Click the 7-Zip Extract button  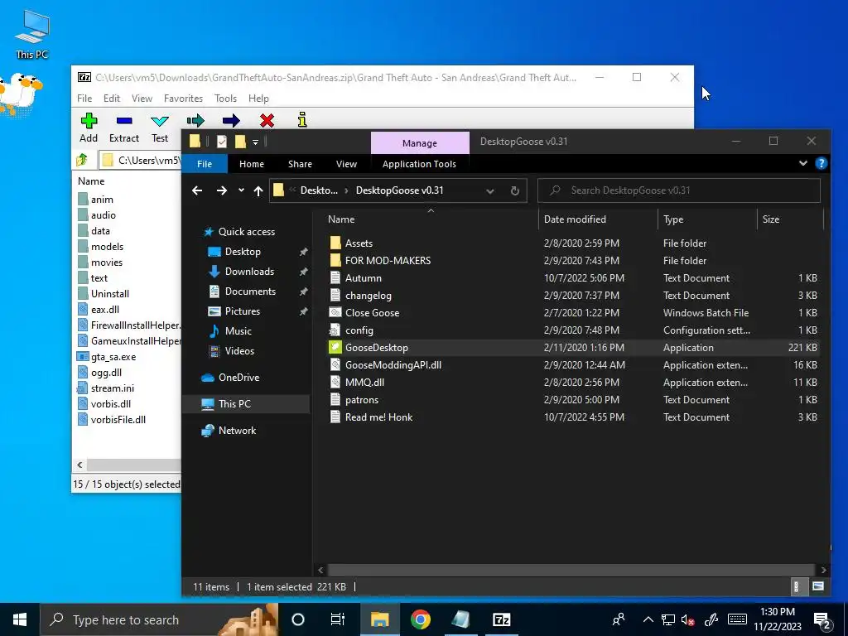pyautogui.click(x=124, y=128)
